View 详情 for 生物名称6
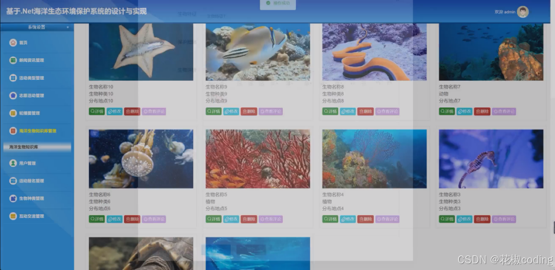Image resolution: width=555 pixels, height=270 pixels. click(96, 219)
